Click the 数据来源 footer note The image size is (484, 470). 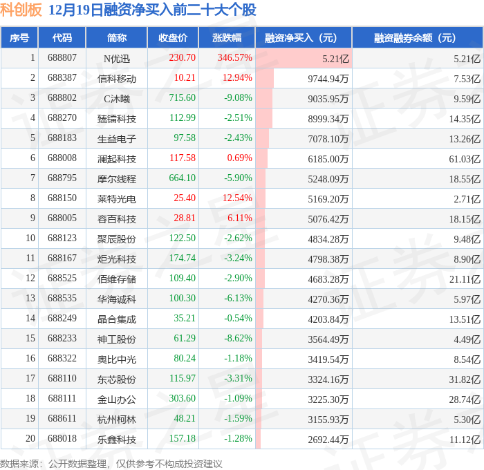coord(111,464)
